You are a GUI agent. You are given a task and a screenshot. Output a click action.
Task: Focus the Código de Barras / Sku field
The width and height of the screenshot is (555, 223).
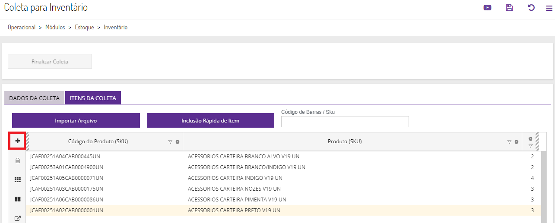pyautogui.click(x=345, y=122)
